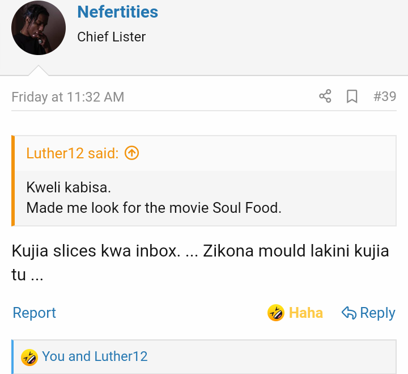Click the Report link

click(x=35, y=313)
